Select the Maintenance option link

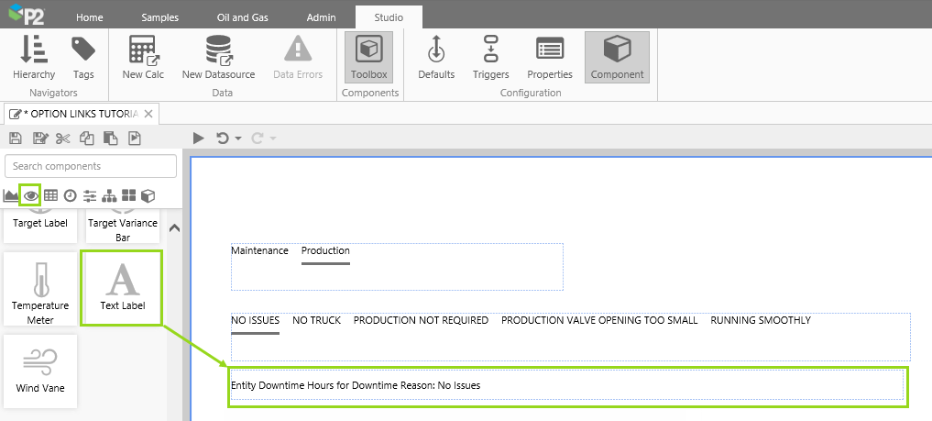[x=259, y=251]
